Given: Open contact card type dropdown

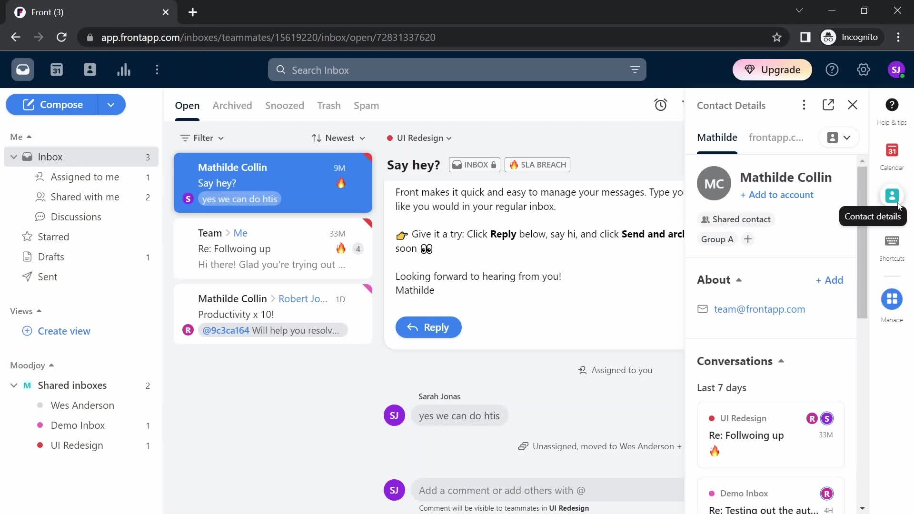Looking at the screenshot, I should (x=839, y=138).
